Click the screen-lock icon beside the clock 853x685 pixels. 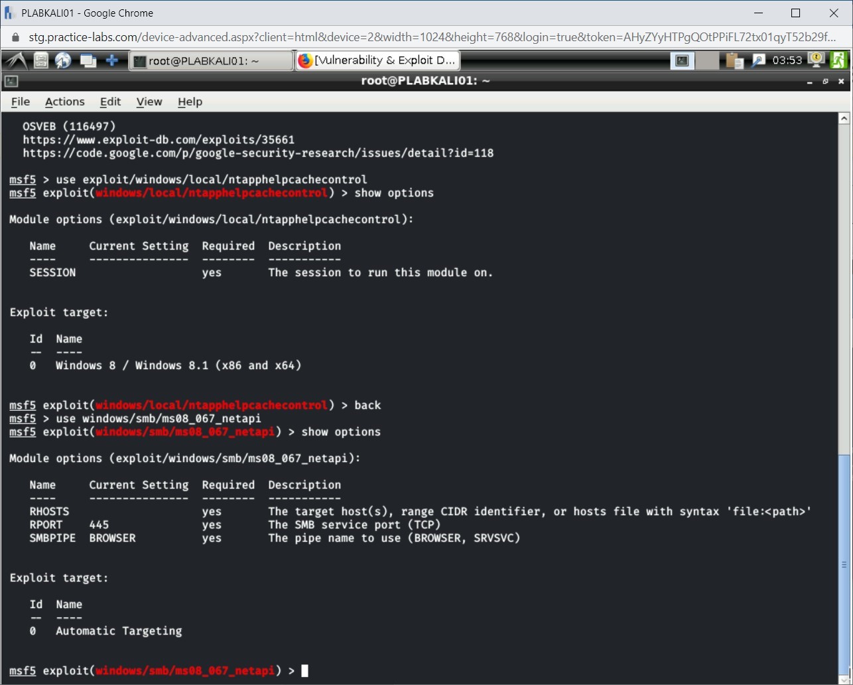point(815,60)
